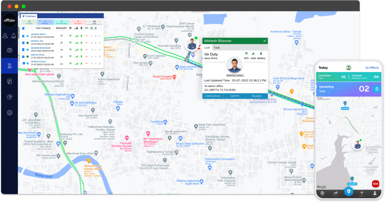
Task: Filter by Not Reachable employees
Action: click(x=61, y=22)
